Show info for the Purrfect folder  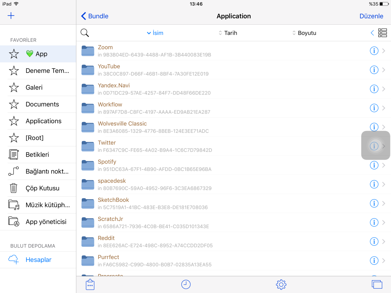point(374,261)
